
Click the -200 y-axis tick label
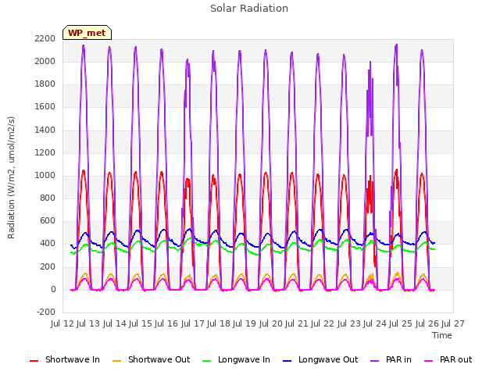coord(46,312)
